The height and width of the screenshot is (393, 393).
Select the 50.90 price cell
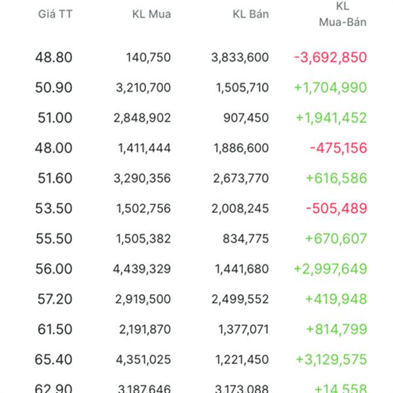click(x=54, y=88)
